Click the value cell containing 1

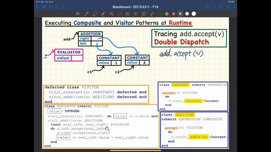(116, 63)
